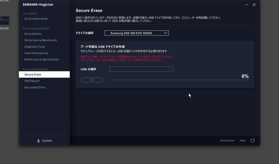Screen dimensions: 279x164
Task: Select Secure Erase menu item
Action: click(x=44, y=75)
